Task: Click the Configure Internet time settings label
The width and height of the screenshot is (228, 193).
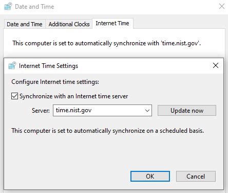Action: pos(55,82)
